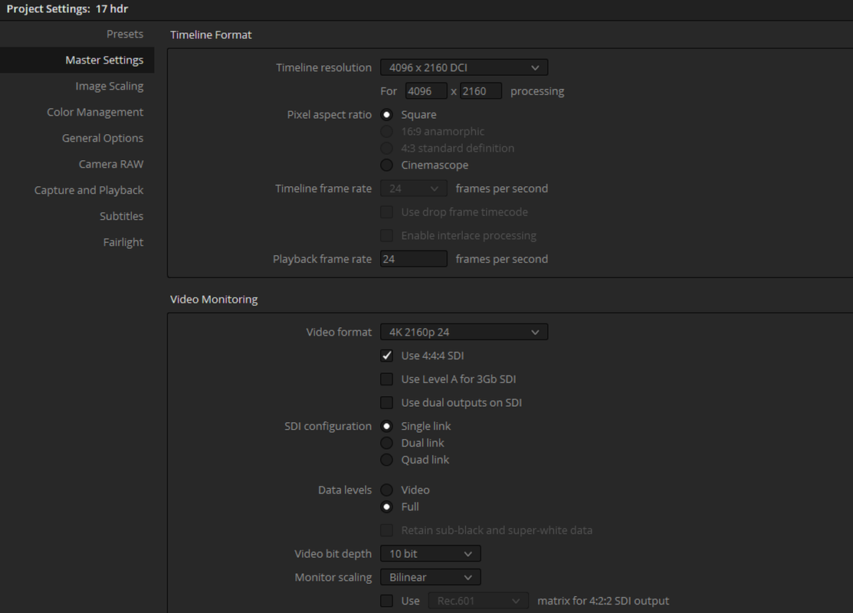
Task: Switch to Fairlight settings
Action: pos(123,242)
